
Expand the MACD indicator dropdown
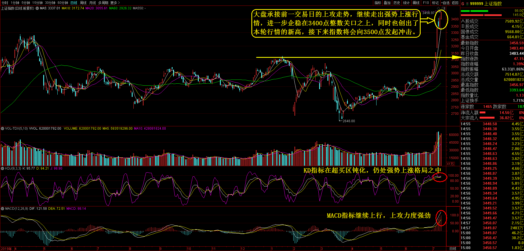pyautogui.click(x=2, y=209)
